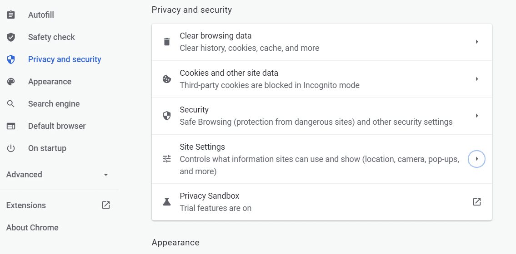Click the Site Settings arrow button
The height and width of the screenshot is (254, 516).
coord(477,159)
